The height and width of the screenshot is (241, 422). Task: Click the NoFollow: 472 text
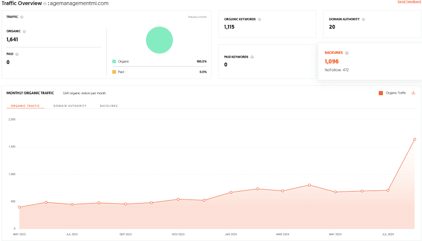pyautogui.click(x=337, y=70)
